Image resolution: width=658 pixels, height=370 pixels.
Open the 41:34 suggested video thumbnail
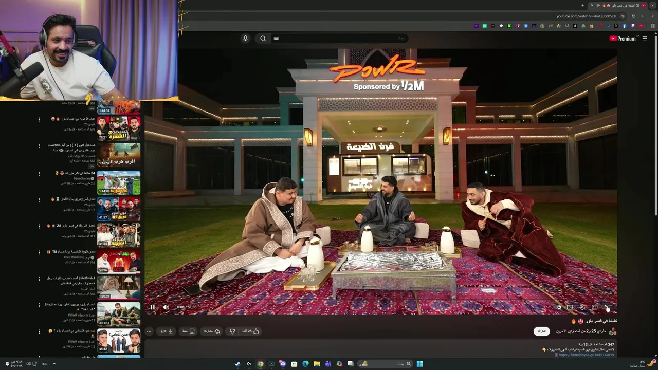[x=119, y=235]
